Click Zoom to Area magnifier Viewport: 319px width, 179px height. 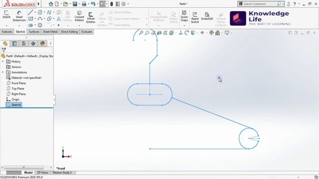coord(147,33)
